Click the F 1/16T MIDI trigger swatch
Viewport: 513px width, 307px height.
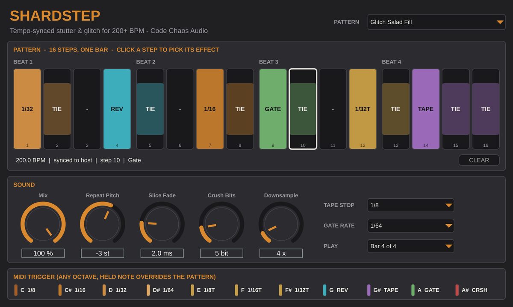[x=236, y=290]
